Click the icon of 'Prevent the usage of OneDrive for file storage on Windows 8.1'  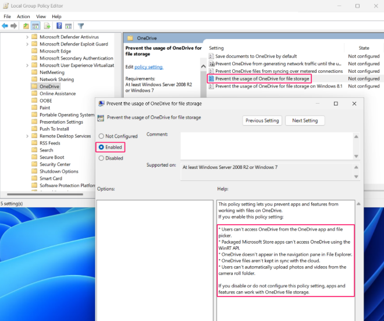click(211, 86)
